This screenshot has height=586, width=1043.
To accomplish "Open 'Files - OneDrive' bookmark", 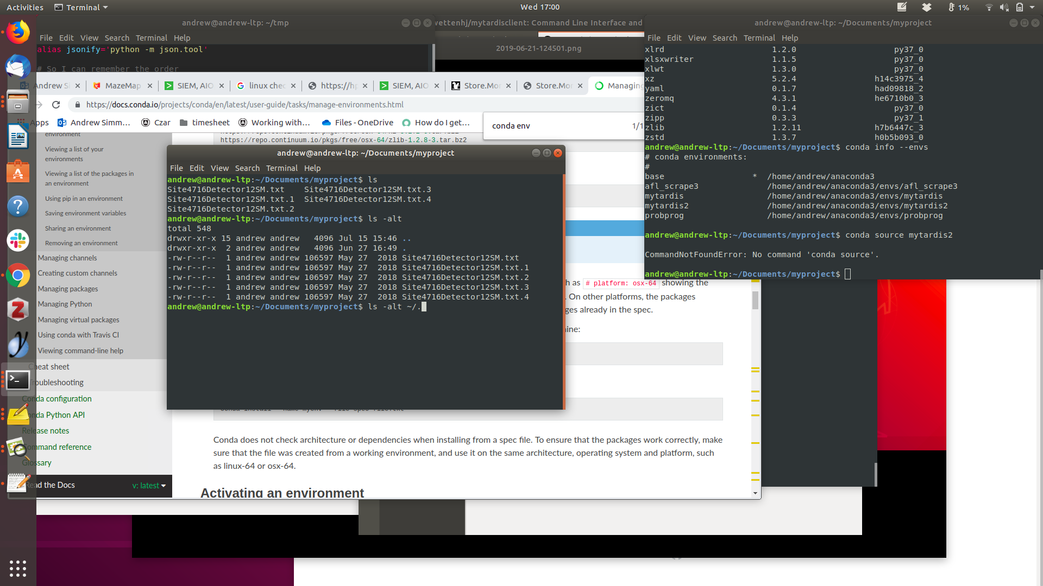I will pyautogui.click(x=357, y=123).
